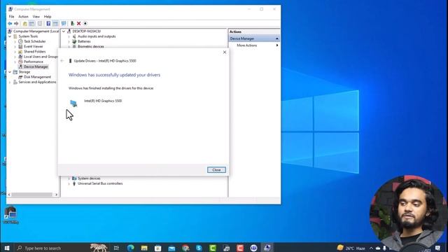
Task: Open More Actions submenu in Actions pane
Action: (x=247, y=45)
